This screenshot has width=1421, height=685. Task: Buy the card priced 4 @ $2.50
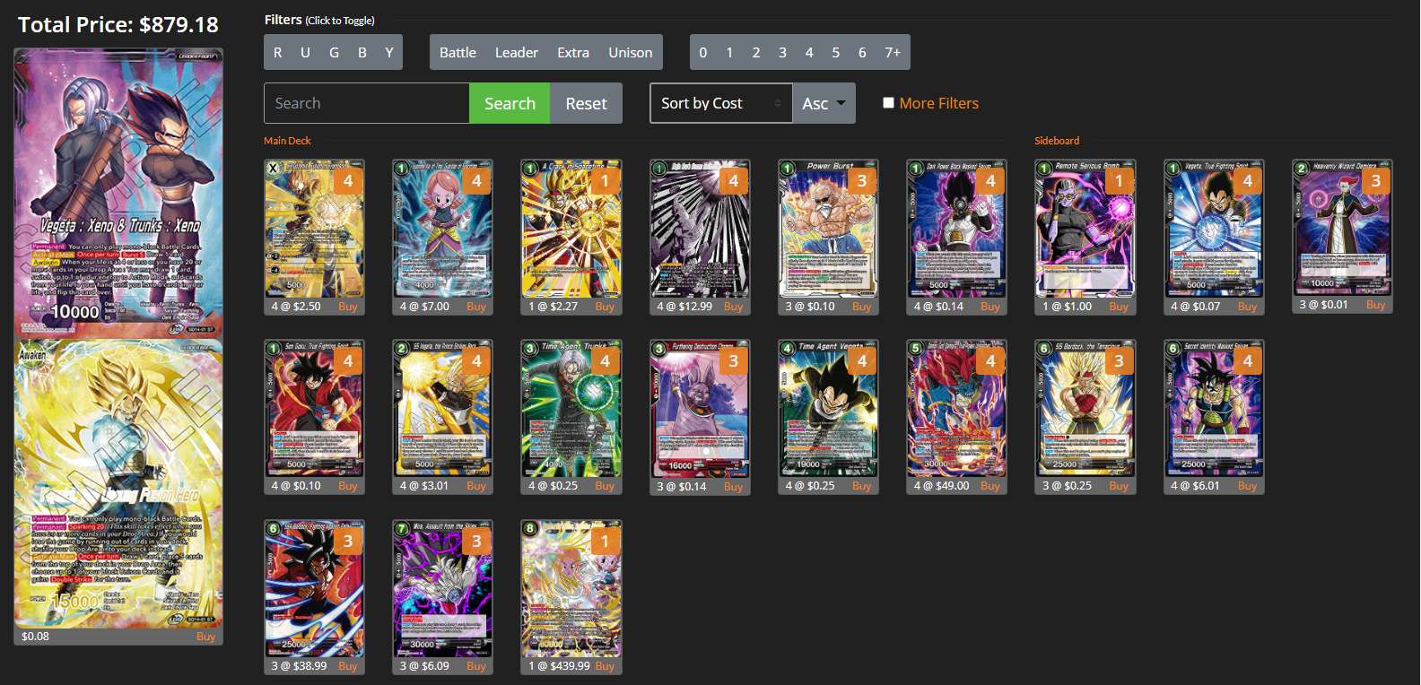click(347, 307)
